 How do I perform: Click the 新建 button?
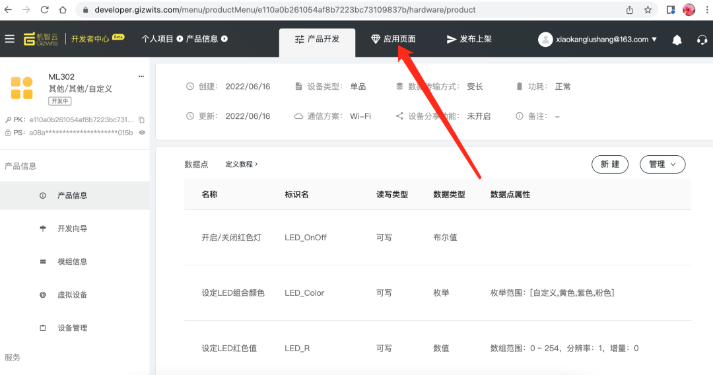(609, 164)
